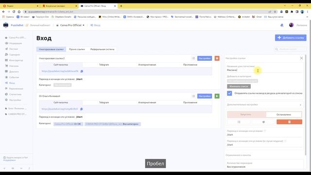Image resolution: width=311 pixels, height=175 pixels.
Task: Click the list icon button in settings panel
Action: [x=239, y=122]
